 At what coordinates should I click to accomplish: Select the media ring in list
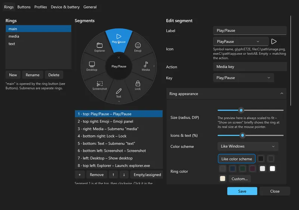point(38,36)
